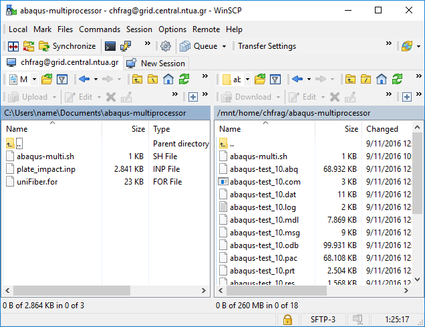
Task: Open the Help menu
Action: pos(234,29)
